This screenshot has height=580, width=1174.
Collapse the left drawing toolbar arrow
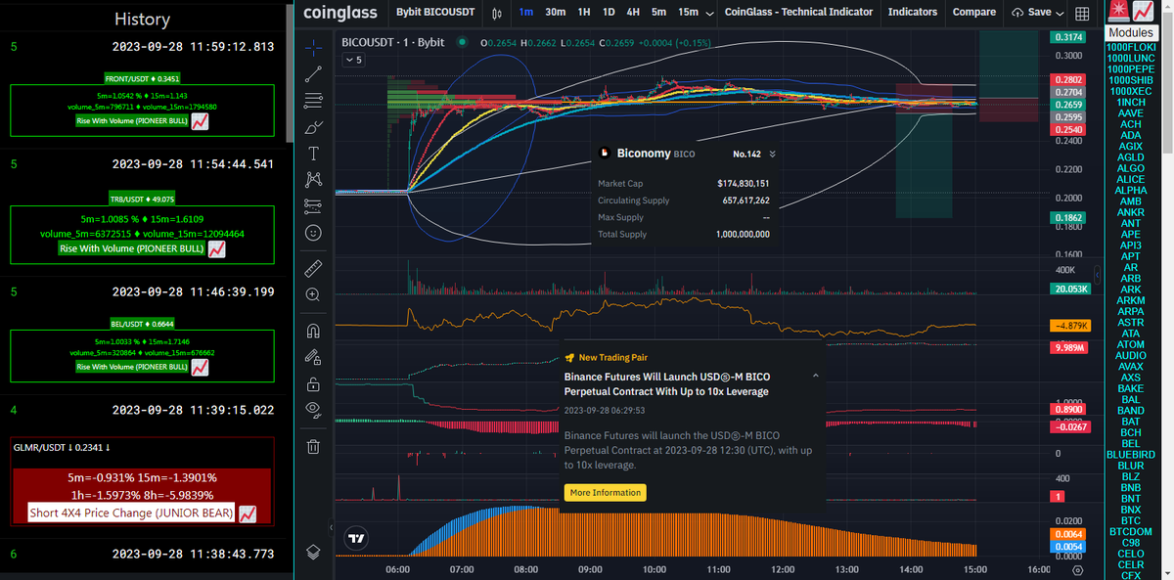(x=330, y=528)
